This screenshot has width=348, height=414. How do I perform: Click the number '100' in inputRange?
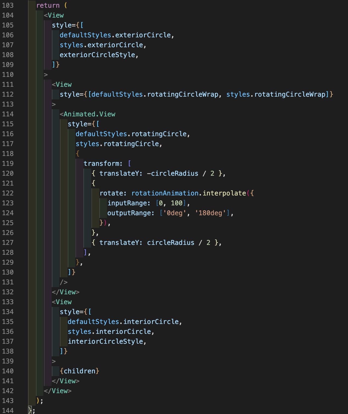pyautogui.click(x=177, y=203)
